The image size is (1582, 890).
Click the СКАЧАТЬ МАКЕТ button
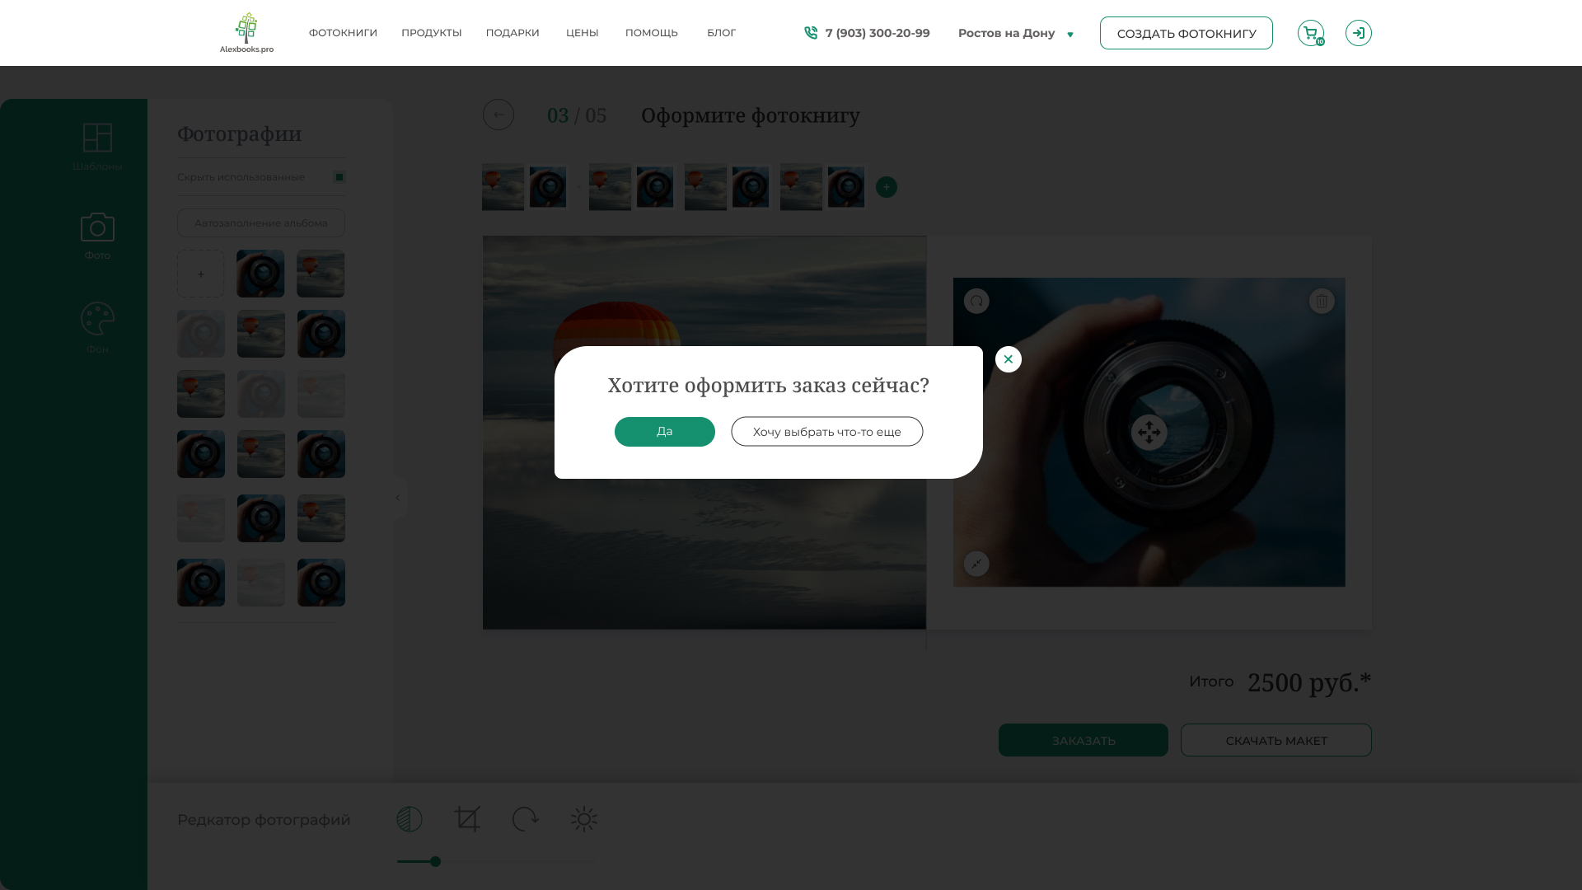(x=1276, y=740)
